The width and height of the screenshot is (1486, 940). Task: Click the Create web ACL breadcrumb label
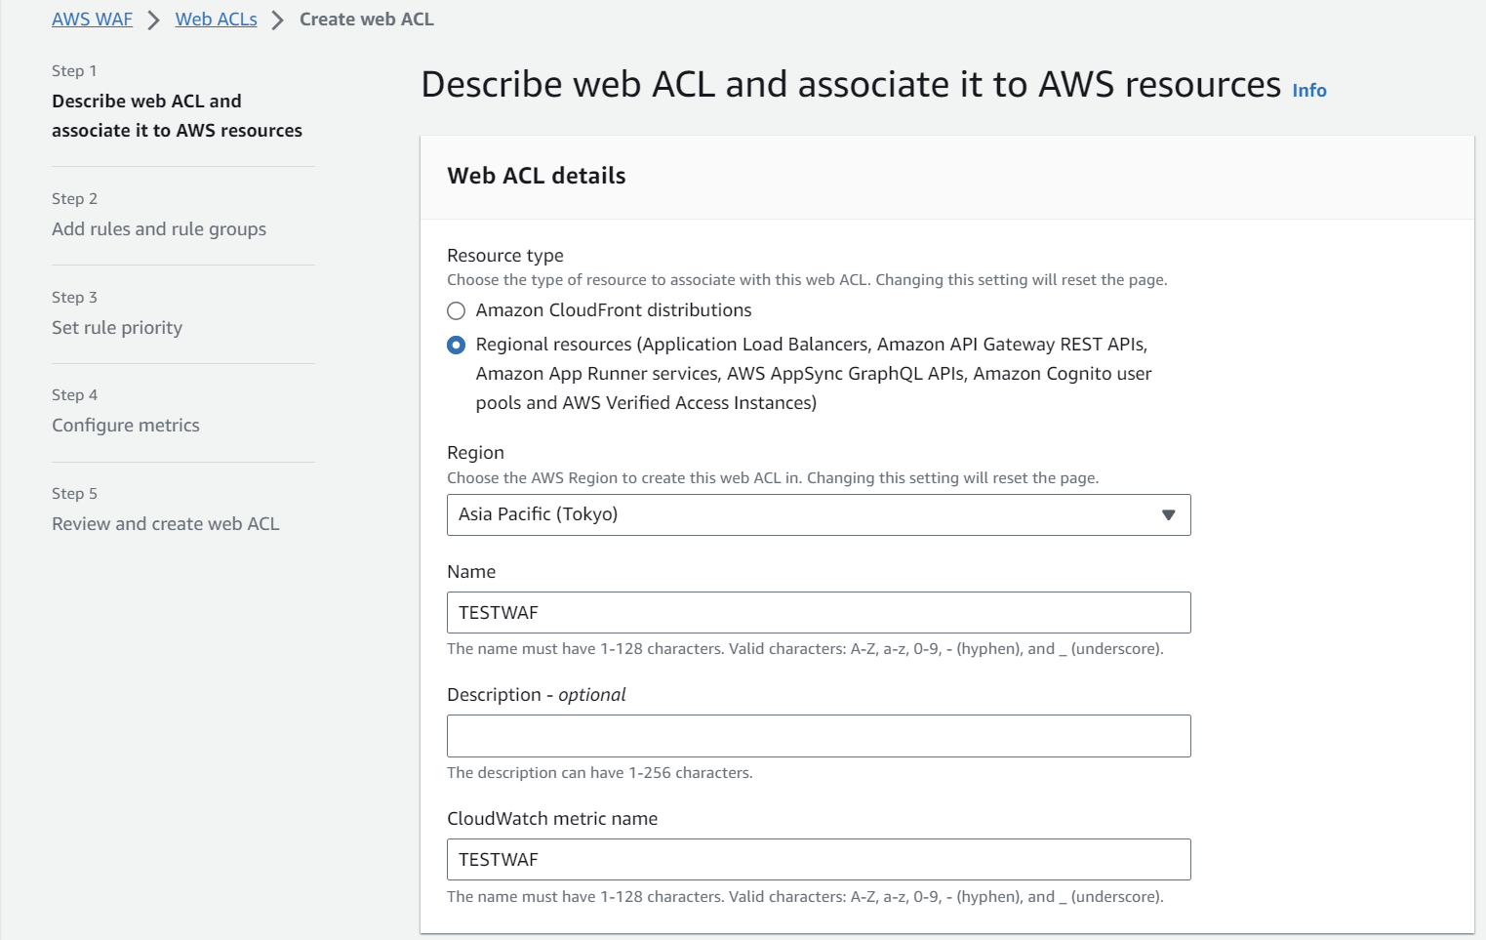(x=365, y=19)
